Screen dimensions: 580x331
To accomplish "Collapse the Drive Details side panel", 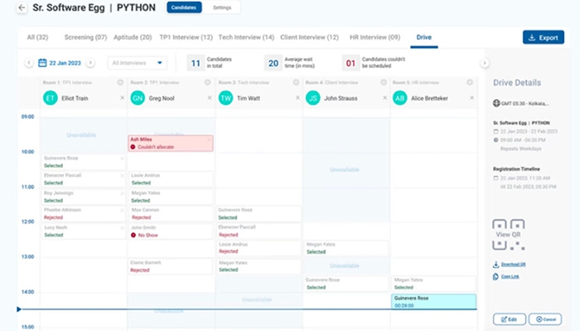I will coord(484,63).
